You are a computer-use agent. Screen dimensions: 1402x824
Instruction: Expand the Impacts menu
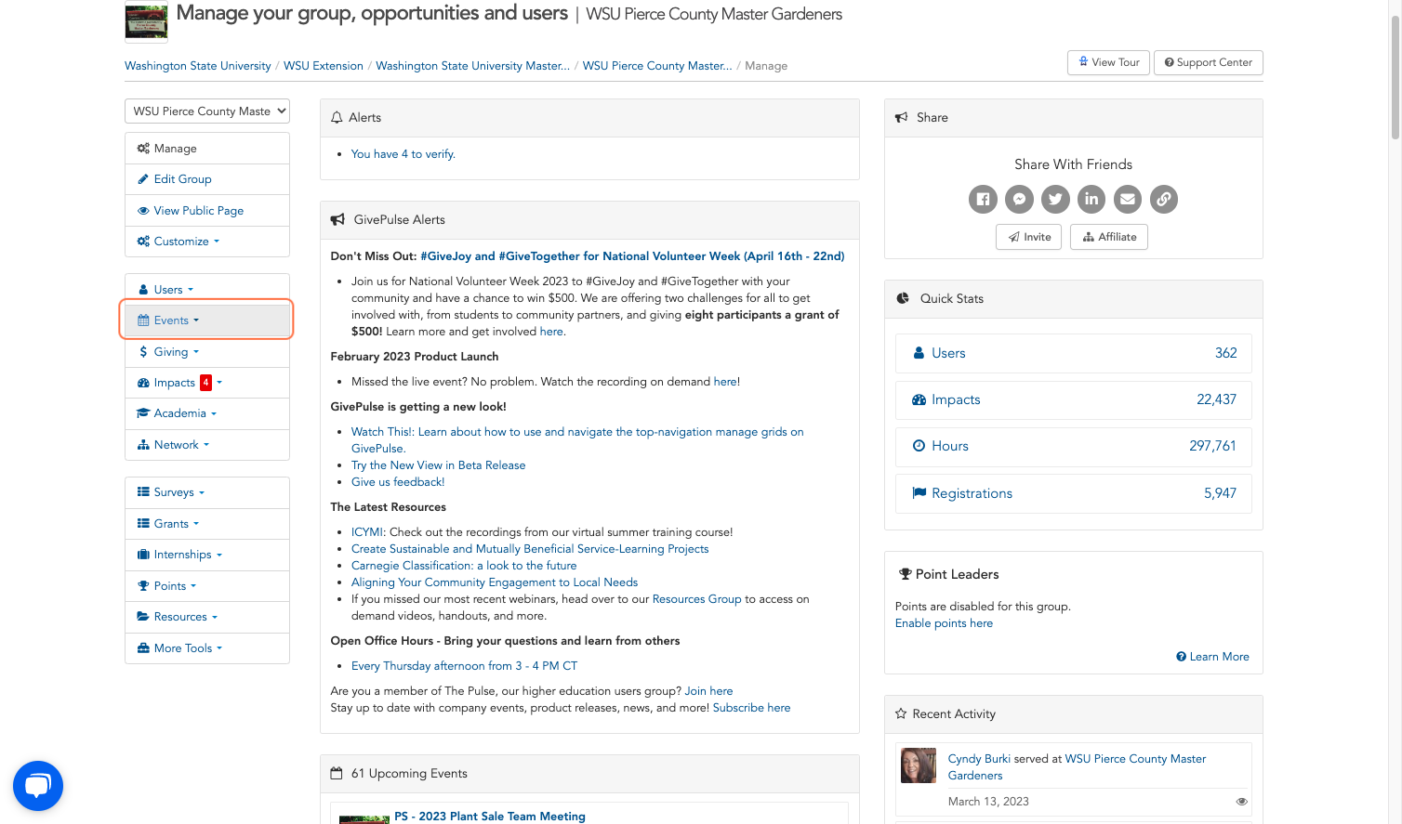tap(207, 383)
